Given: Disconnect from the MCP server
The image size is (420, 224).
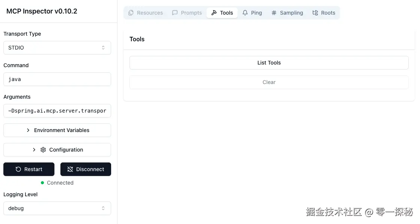Looking at the screenshot, I should (x=86, y=169).
